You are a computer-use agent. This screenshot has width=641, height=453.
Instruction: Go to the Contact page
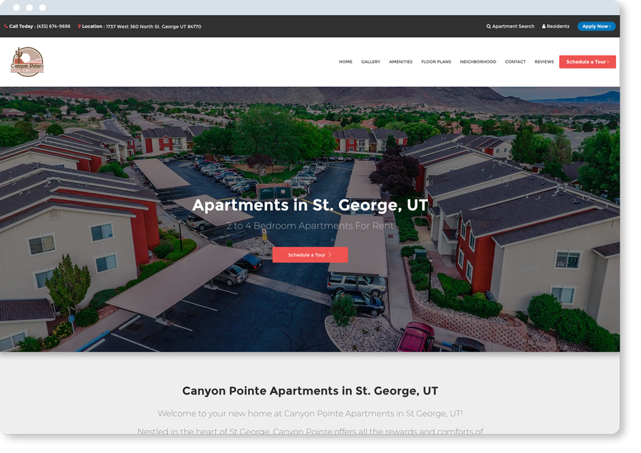(x=515, y=62)
